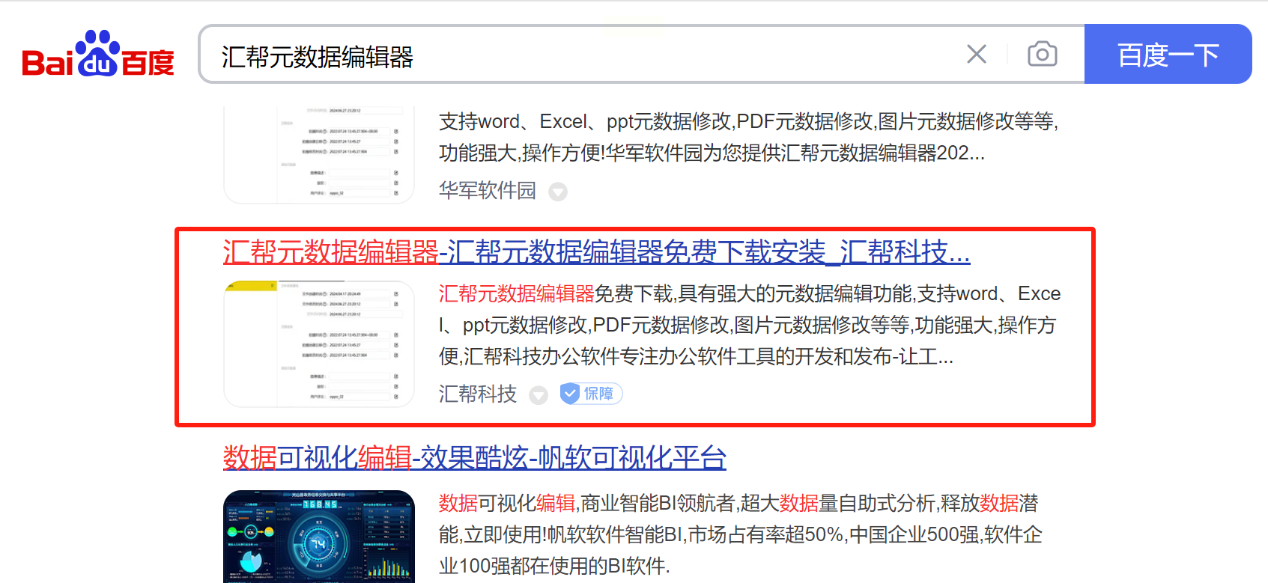Open the 汇帮科技 result thumbnail image
Viewport: 1268px width, 583px height.
click(x=319, y=344)
